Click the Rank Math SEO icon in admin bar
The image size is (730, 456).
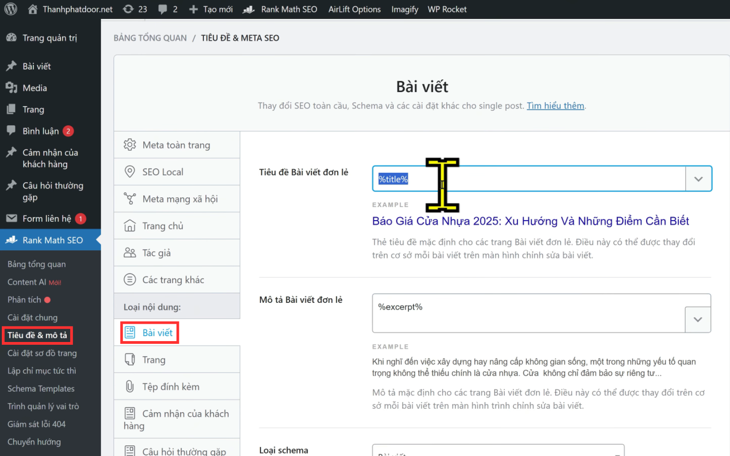[249, 9]
